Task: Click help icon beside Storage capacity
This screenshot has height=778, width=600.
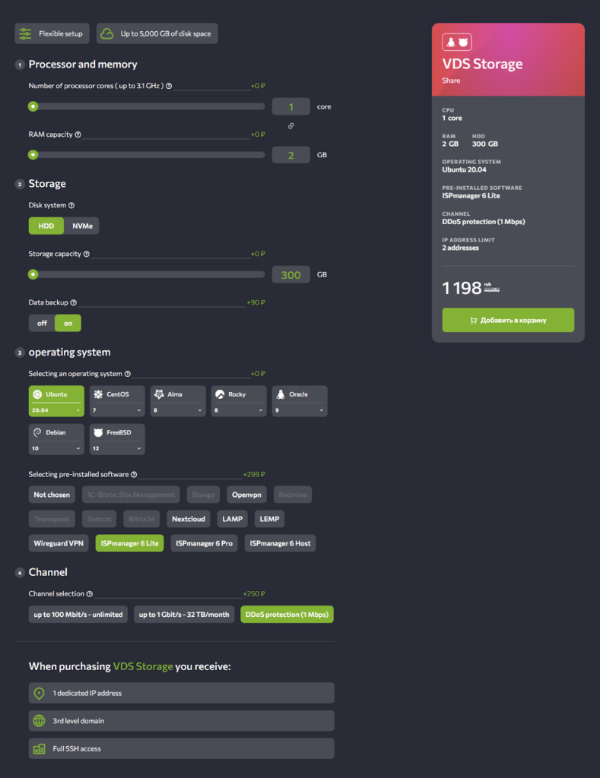Action: pos(87,254)
